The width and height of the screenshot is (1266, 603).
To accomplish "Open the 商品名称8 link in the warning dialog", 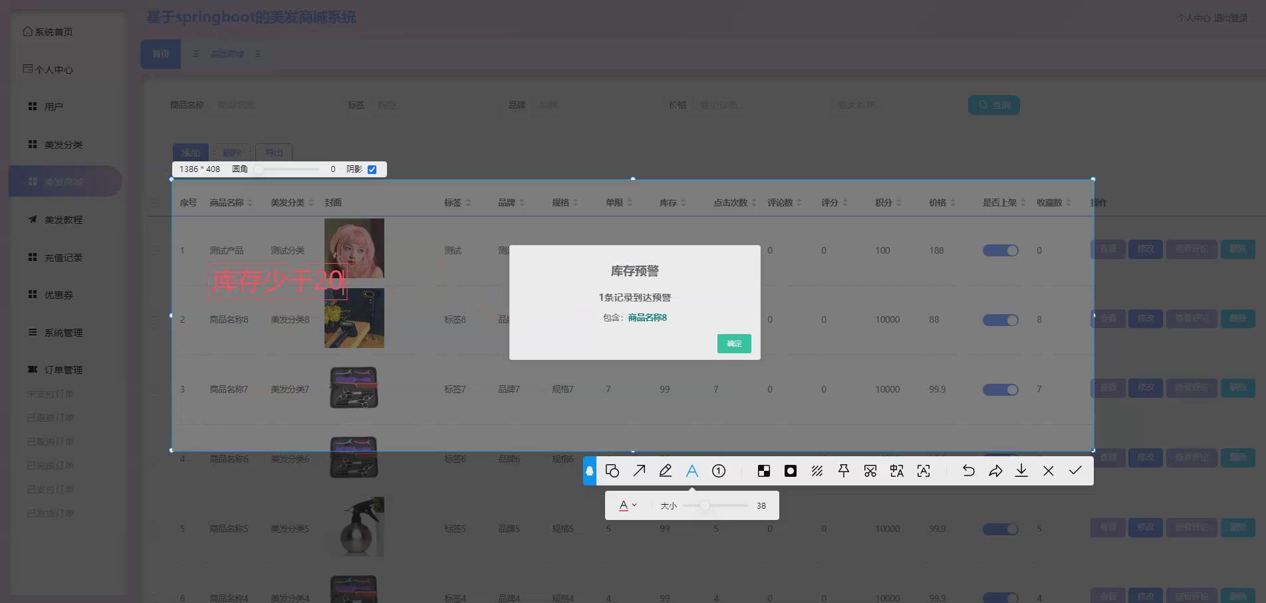I will (x=646, y=318).
